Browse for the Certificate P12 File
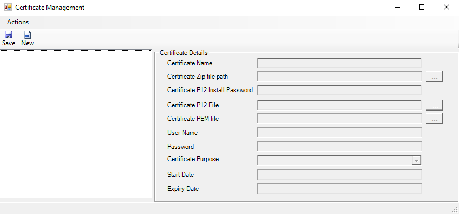459x214 pixels. pyautogui.click(x=434, y=105)
